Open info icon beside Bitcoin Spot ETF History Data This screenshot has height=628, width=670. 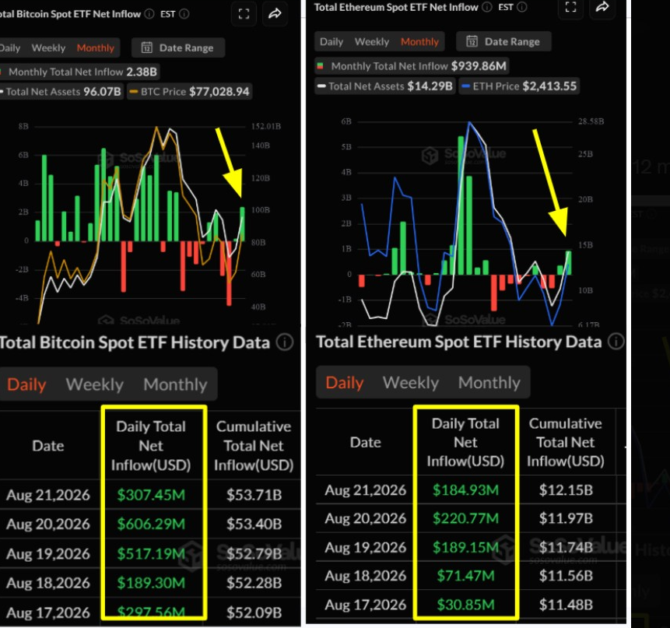285,342
